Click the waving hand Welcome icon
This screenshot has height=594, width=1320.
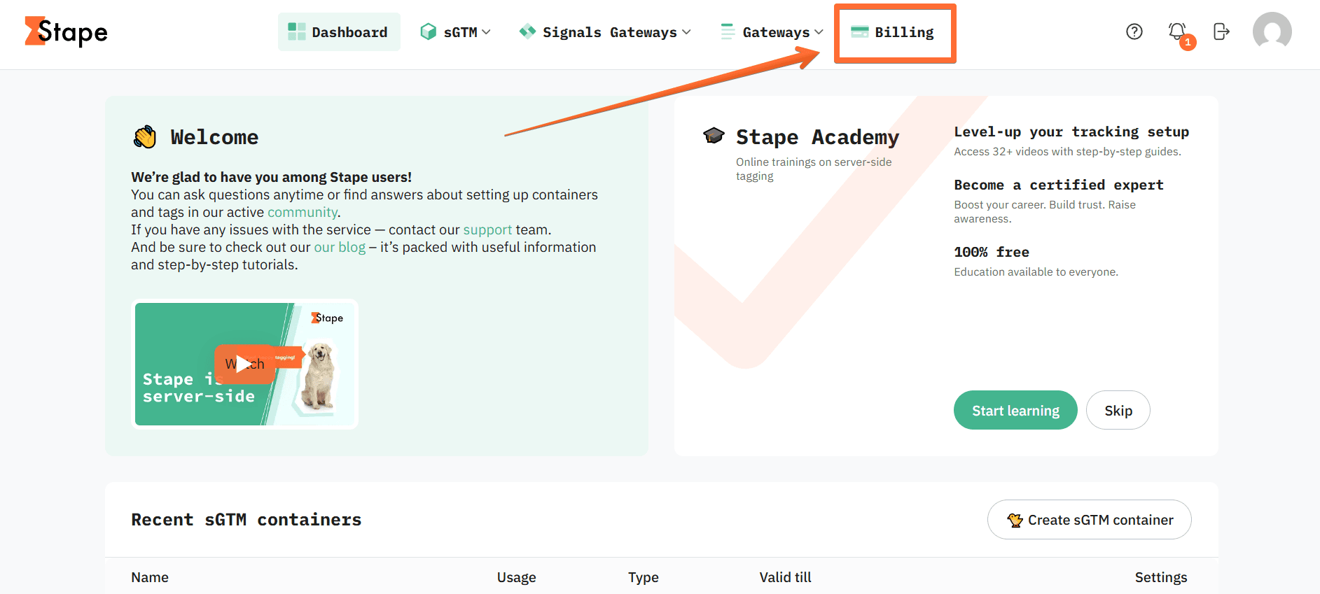click(145, 136)
